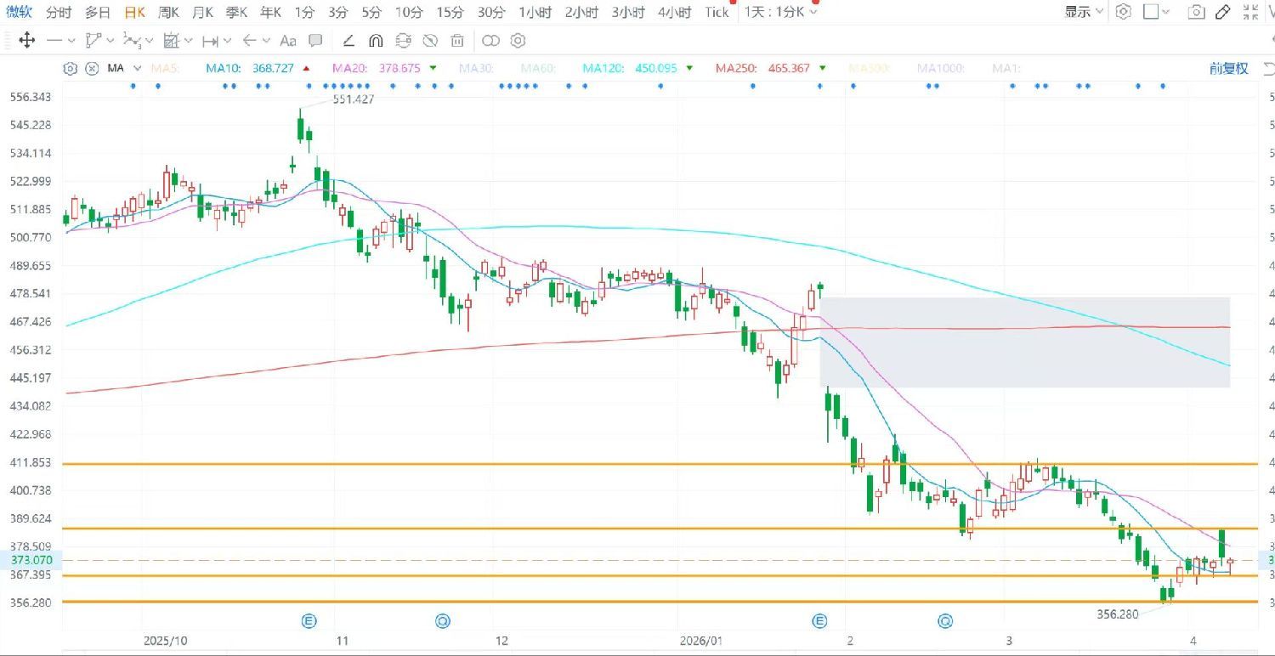Open the 显示 display dropdown
1275x656 pixels.
point(1085,12)
